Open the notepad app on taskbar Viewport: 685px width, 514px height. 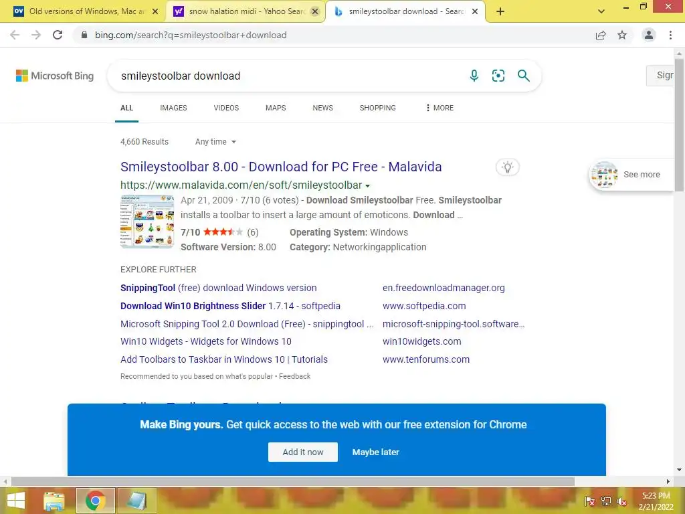[x=136, y=501]
